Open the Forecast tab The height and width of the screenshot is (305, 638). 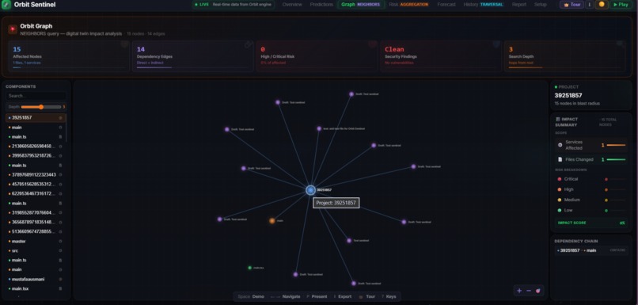[x=446, y=5]
